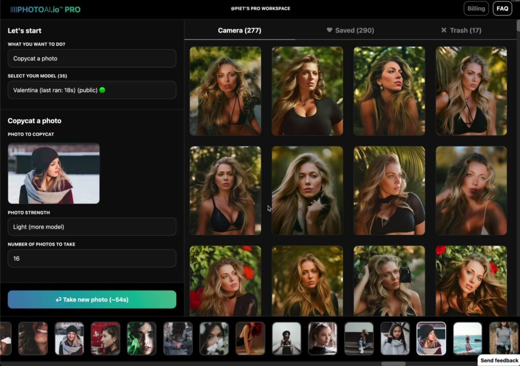Open the gallery photo with hand on fur collar

click(307, 191)
